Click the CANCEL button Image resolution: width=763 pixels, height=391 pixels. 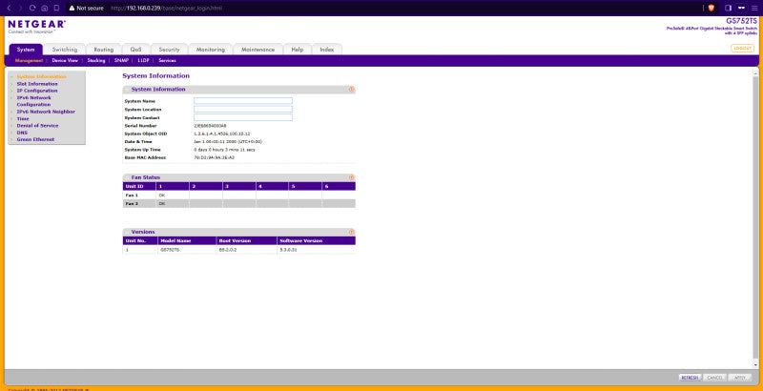714,378
